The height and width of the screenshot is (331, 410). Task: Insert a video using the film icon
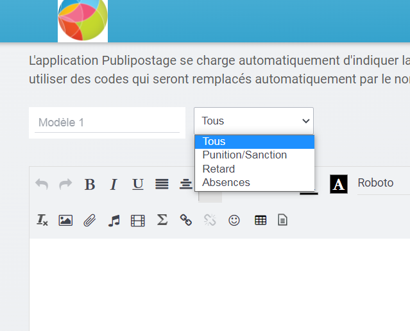point(138,220)
